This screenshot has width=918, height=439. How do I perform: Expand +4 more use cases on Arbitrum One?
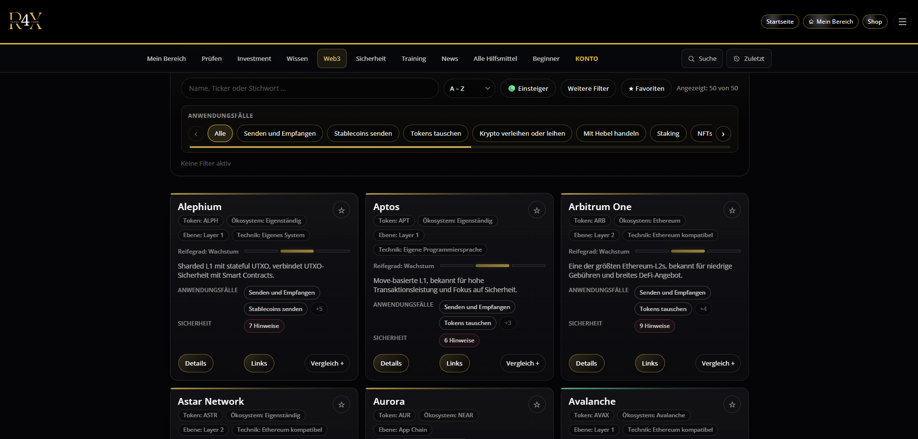coord(703,309)
